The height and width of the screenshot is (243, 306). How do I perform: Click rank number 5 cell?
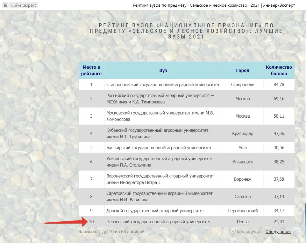pos(91,148)
